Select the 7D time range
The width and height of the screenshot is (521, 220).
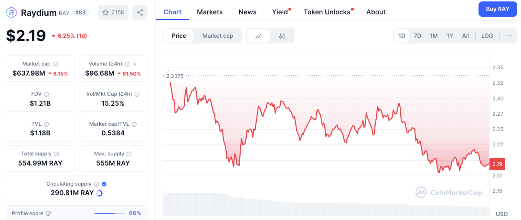tap(417, 36)
